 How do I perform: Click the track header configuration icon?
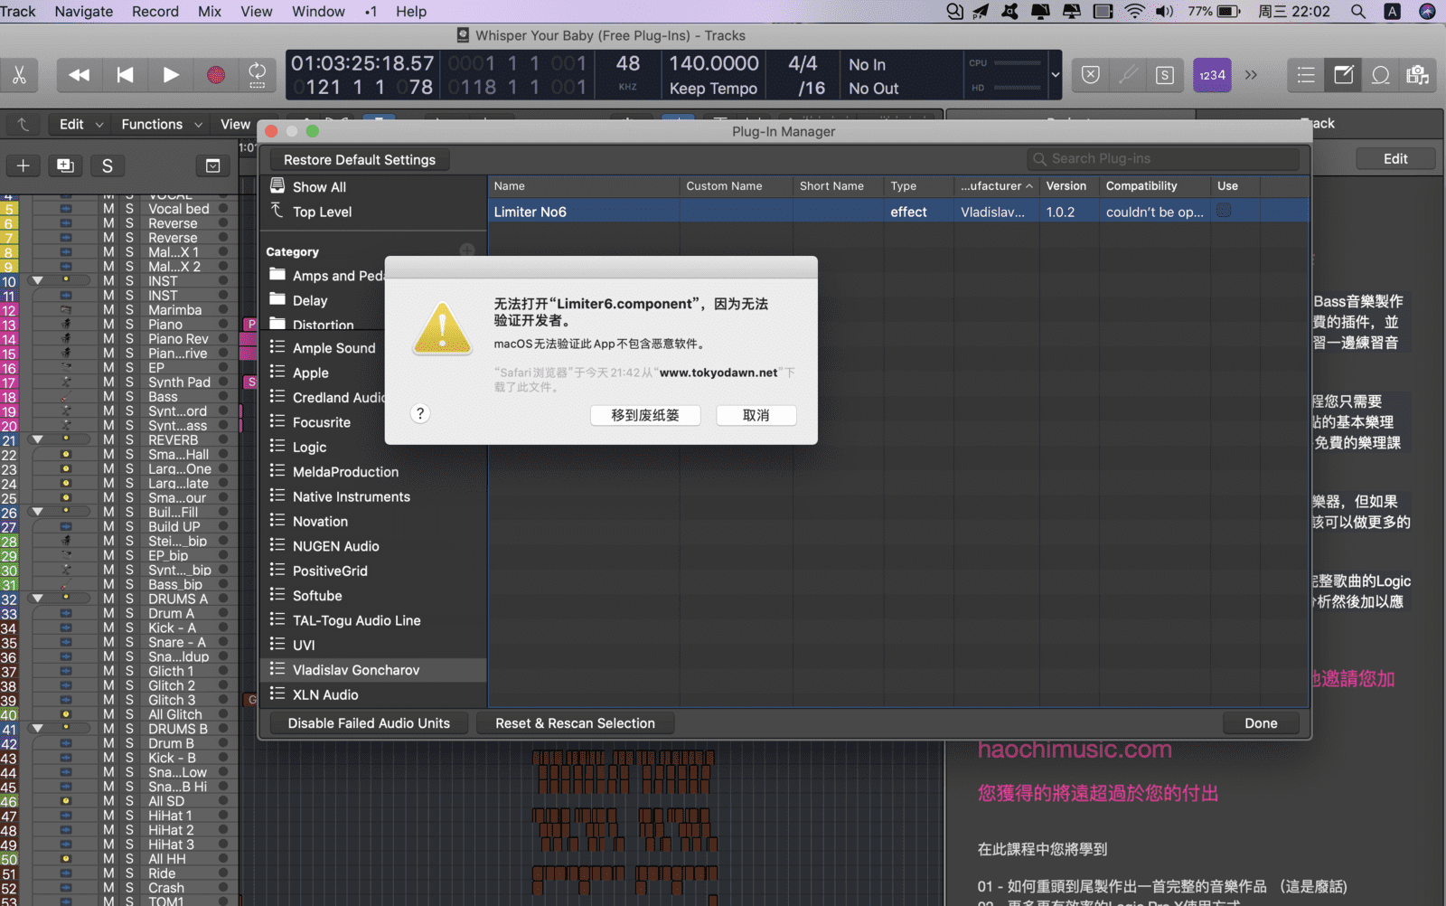(213, 165)
